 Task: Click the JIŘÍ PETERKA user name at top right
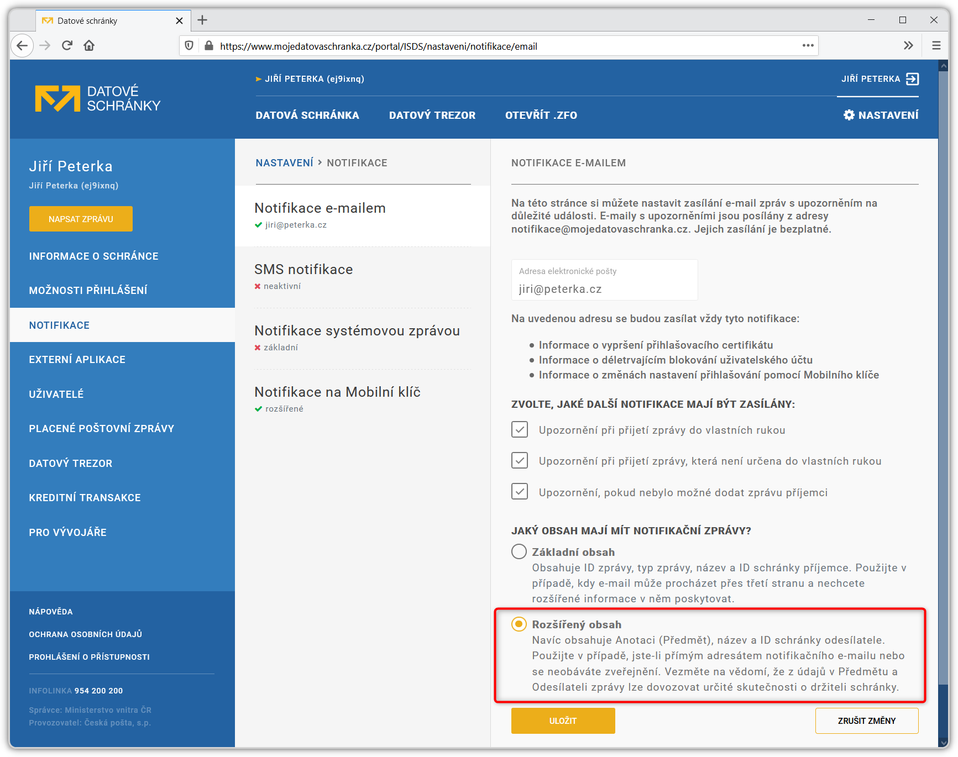(871, 79)
